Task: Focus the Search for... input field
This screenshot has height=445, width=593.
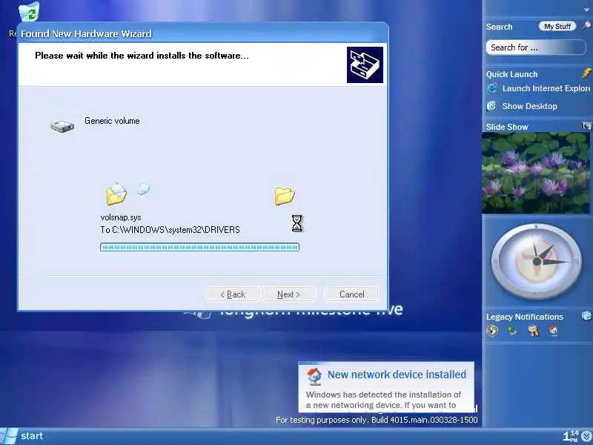Action: click(535, 47)
